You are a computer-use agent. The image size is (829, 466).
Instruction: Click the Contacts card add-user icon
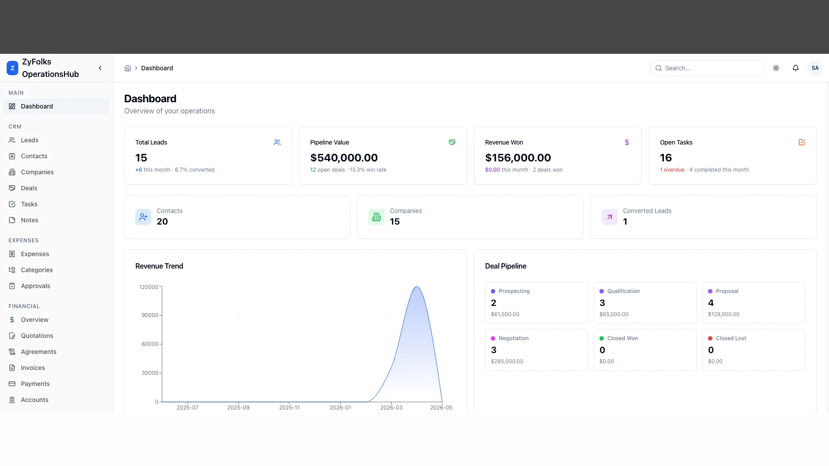click(143, 217)
